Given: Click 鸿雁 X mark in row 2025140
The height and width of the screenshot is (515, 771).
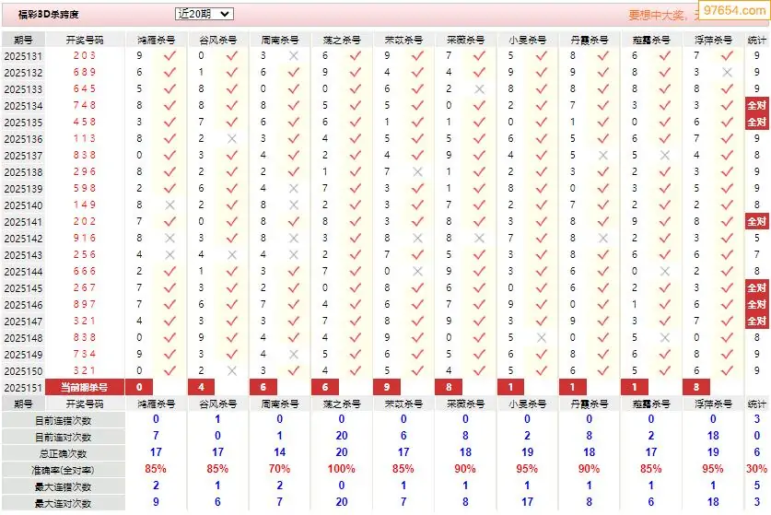Looking at the screenshot, I should point(169,205).
